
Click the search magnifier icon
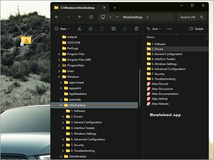tap(201, 17)
